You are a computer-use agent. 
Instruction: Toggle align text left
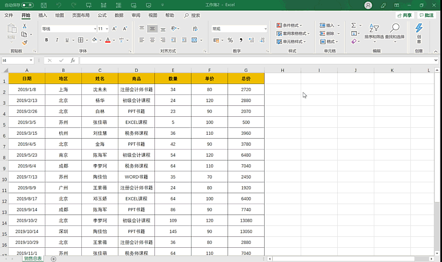tap(141, 40)
